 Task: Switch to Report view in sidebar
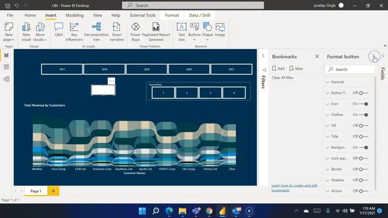point(7,55)
